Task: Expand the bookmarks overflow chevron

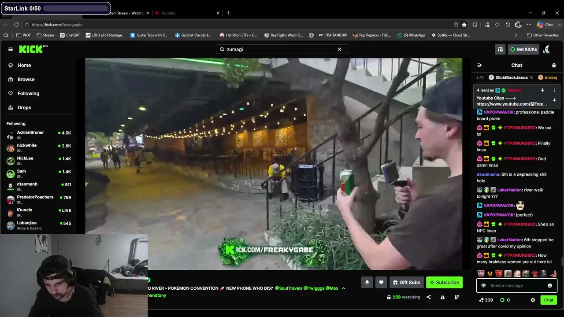Action: 516,35
